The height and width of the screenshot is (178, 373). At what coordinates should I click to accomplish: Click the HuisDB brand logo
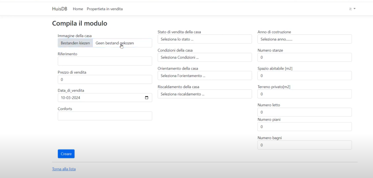59,9
